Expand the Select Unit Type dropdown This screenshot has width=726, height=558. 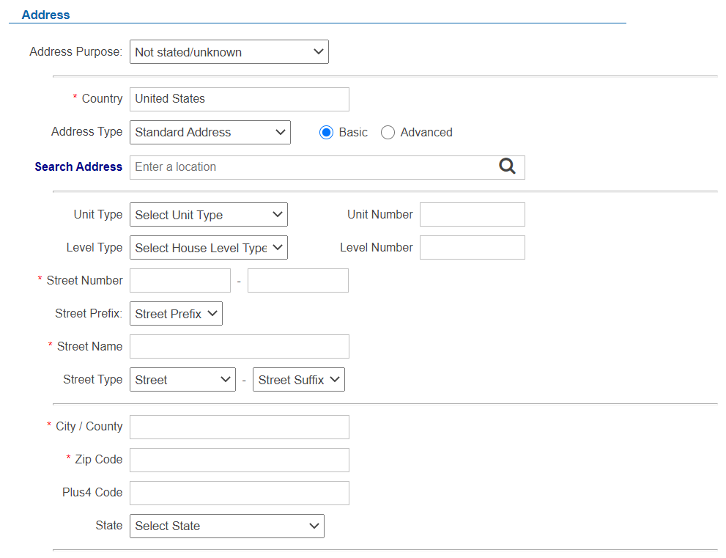208,215
